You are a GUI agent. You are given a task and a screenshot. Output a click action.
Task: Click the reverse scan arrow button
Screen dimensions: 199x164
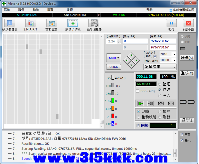150,104
